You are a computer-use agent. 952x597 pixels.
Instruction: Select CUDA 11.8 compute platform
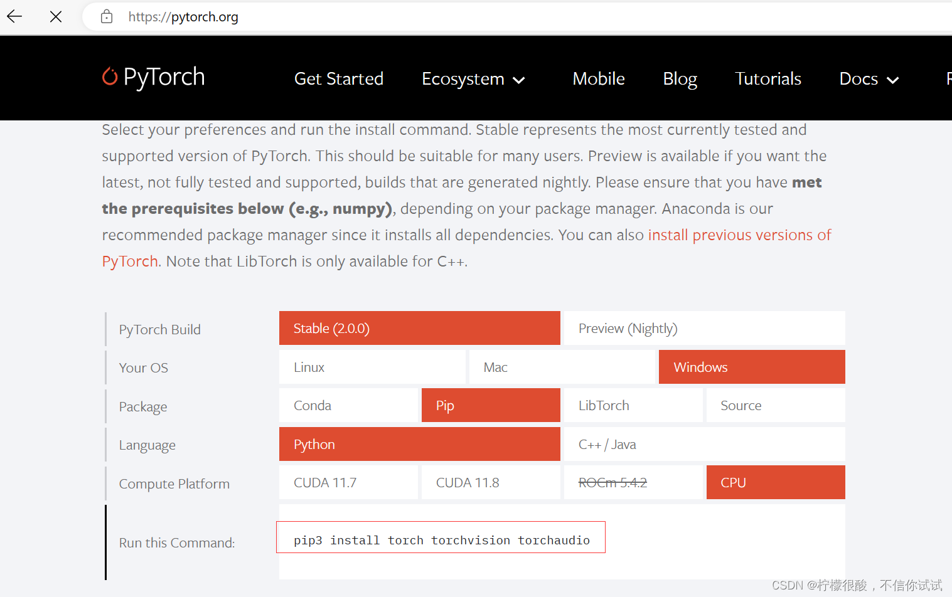(491, 482)
